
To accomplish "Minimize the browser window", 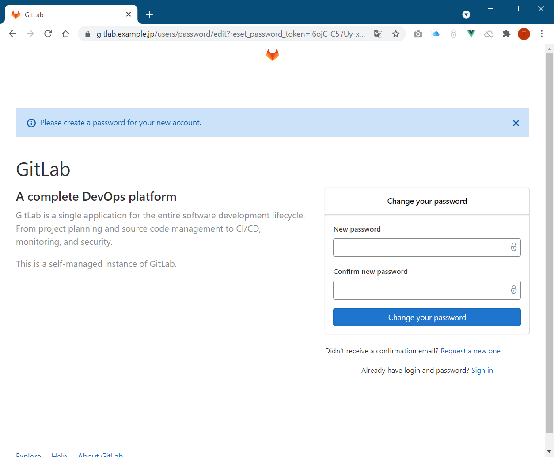I will click(490, 9).
